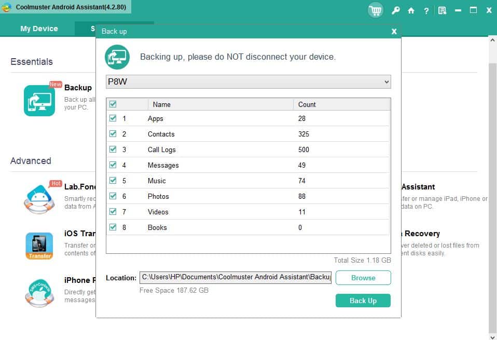
Task: Open the feedback notes icon in title bar
Action: [442, 10]
